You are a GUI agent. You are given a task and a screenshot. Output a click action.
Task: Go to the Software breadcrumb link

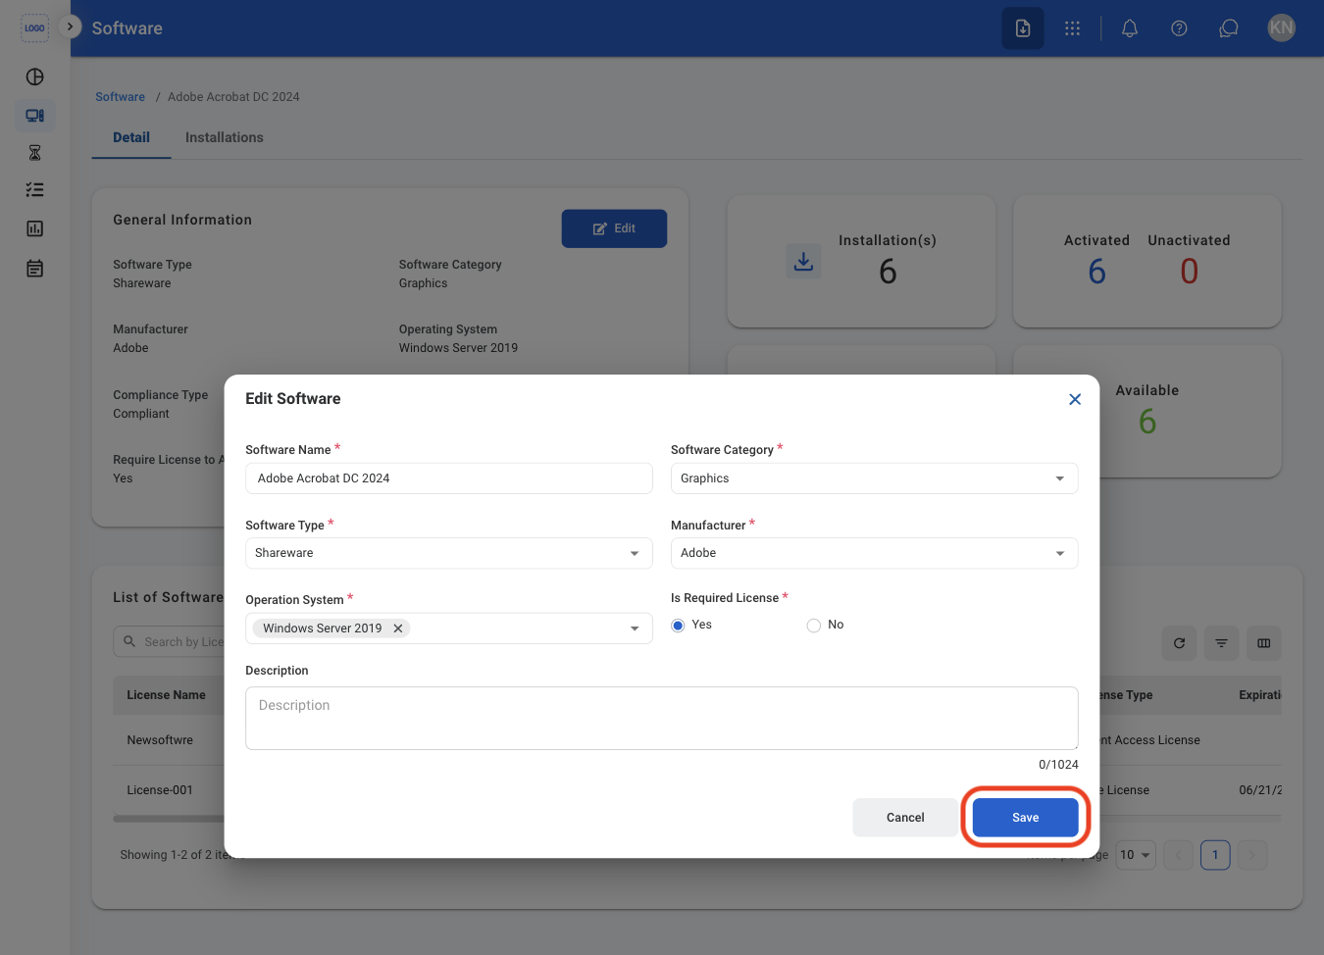(120, 97)
